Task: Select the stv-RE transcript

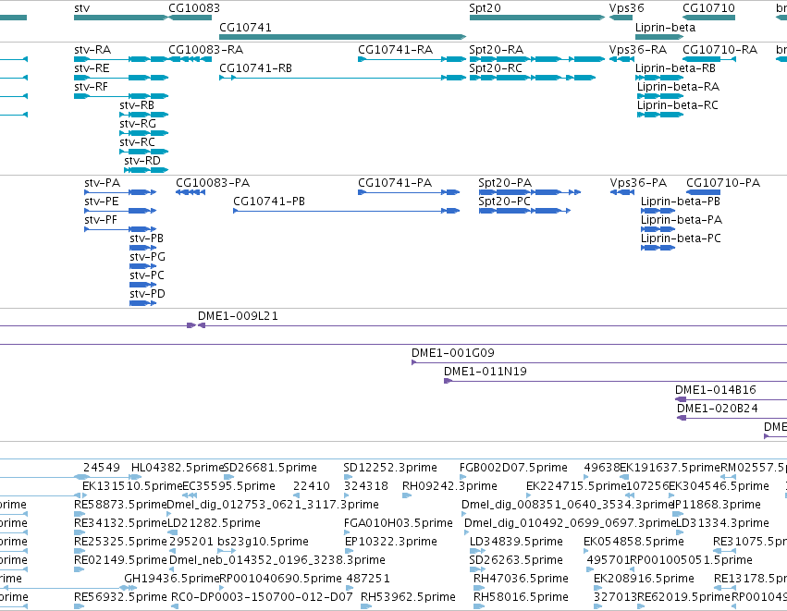Action: tap(121, 78)
